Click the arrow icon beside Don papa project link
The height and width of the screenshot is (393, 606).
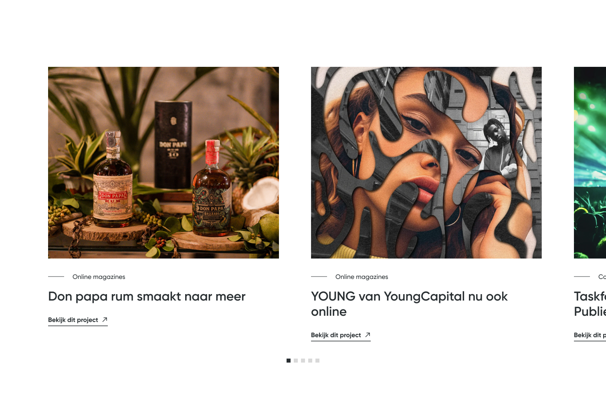[105, 320]
